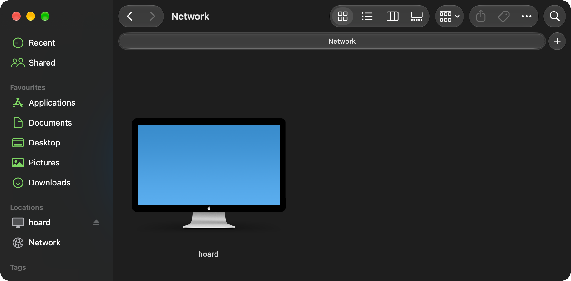Close the window with the red button

[16, 16]
